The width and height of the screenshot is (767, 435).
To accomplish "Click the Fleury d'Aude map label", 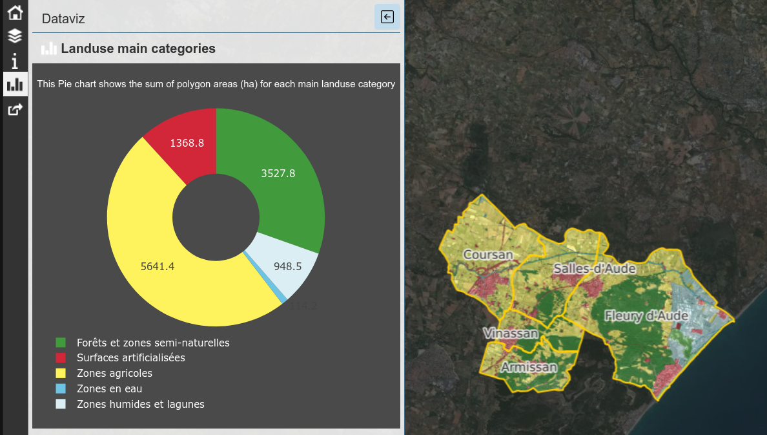I will pyautogui.click(x=647, y=316).
